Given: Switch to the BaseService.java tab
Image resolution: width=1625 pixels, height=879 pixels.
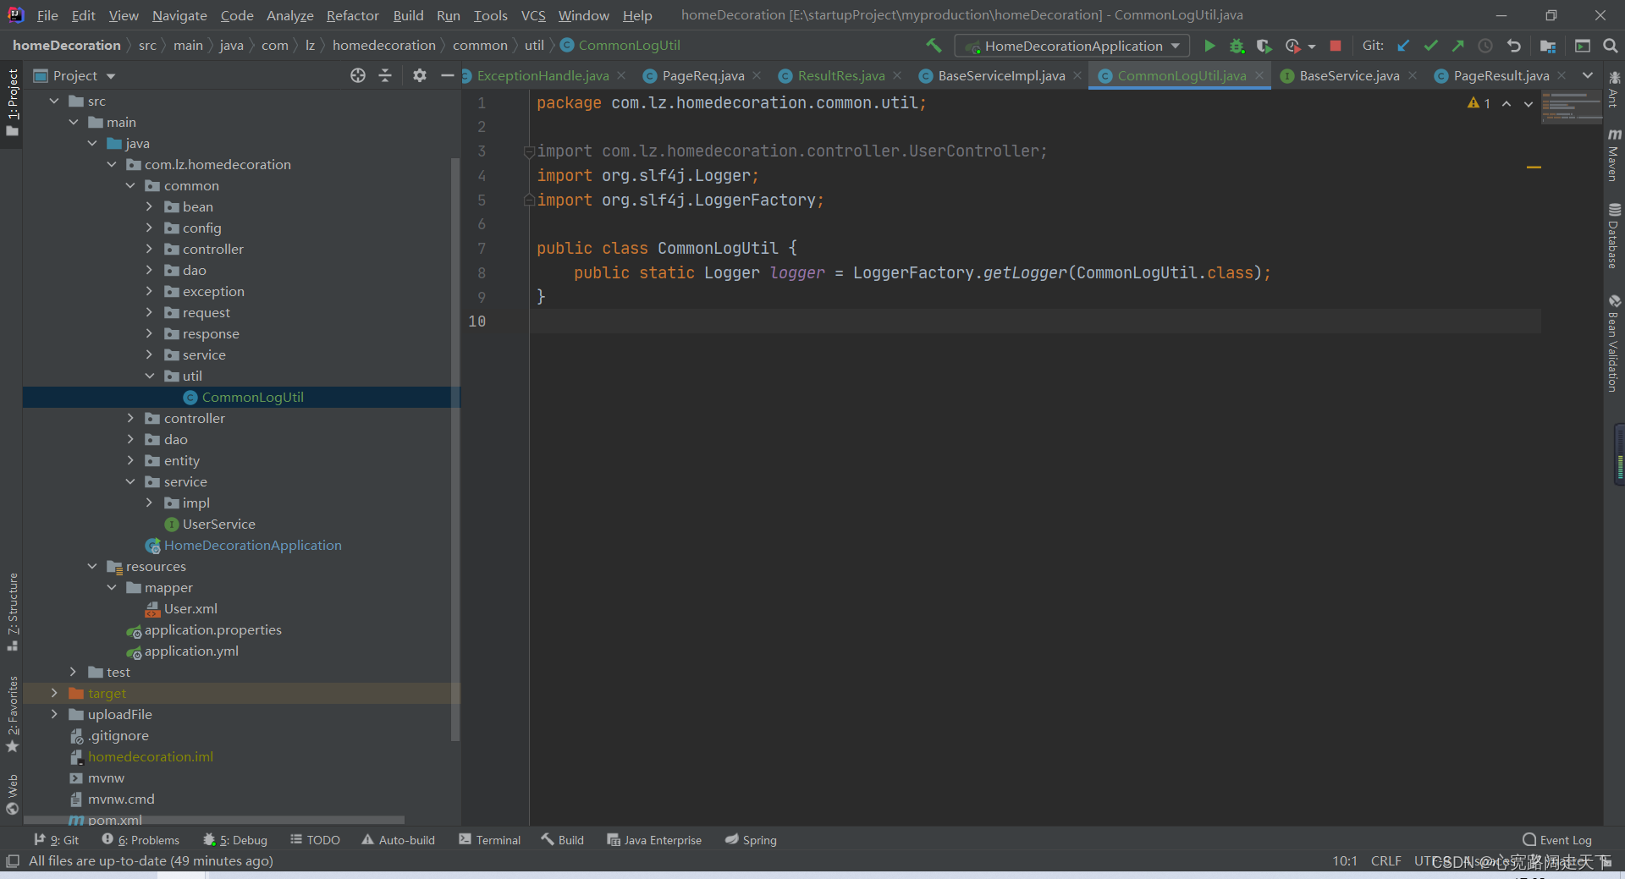Looking at the screenshot, I should [1349, 75].
